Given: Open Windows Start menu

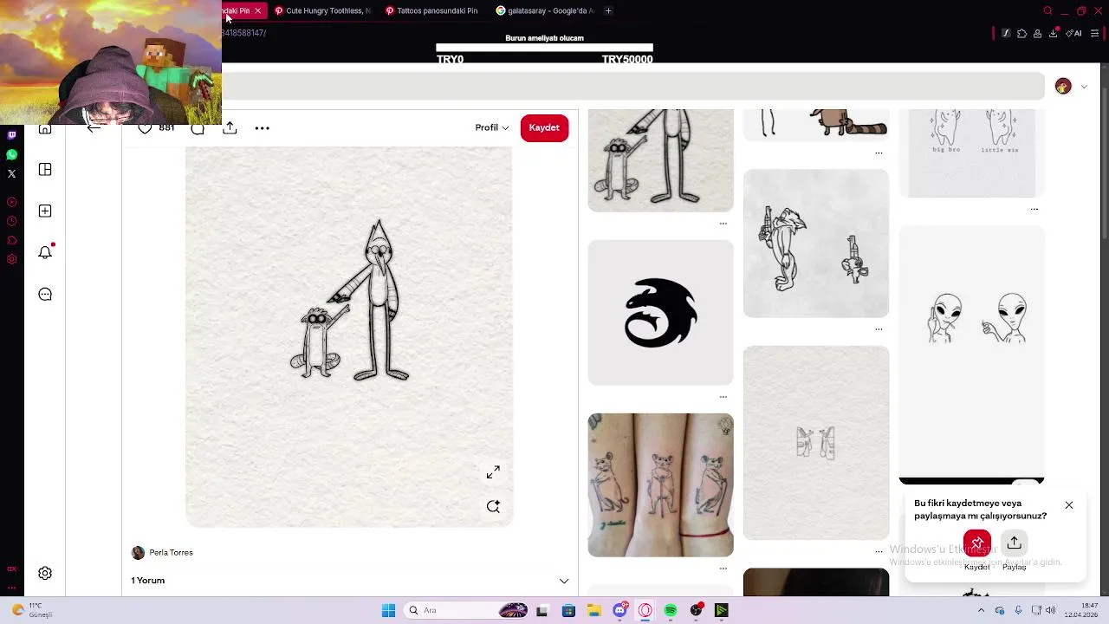Looking at the screenshot, I should tap(388, 610).
